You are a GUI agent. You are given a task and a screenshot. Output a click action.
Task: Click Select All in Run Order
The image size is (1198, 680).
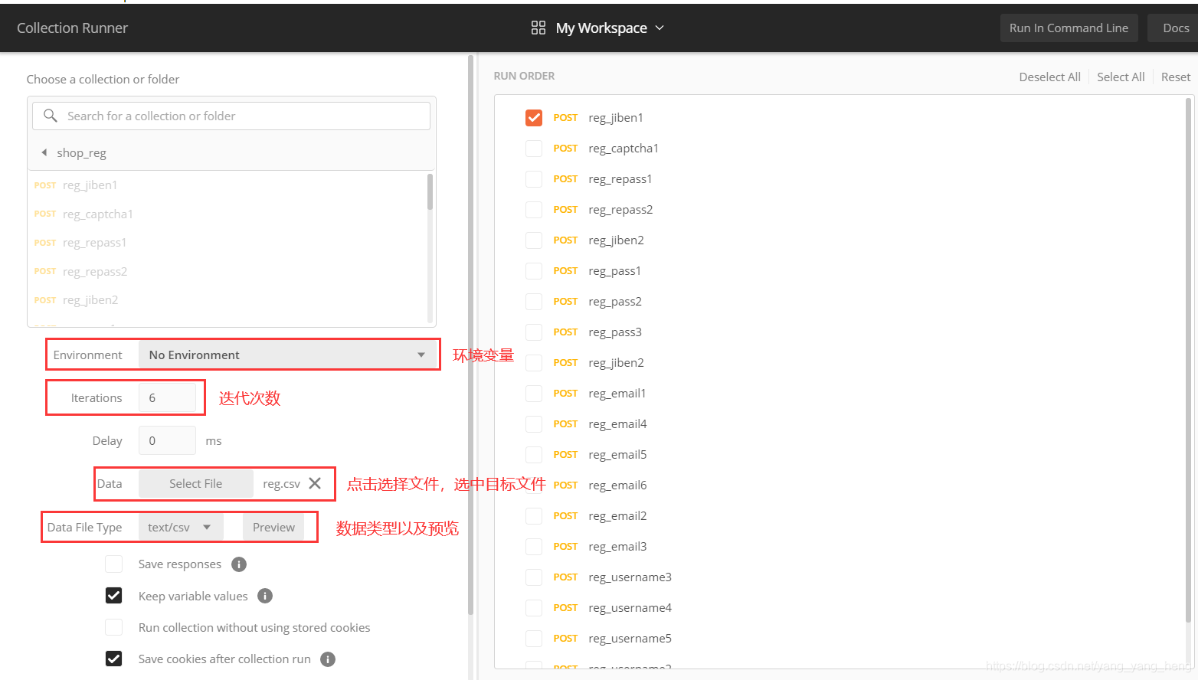pyautogui.click(x=1121, y=77)
